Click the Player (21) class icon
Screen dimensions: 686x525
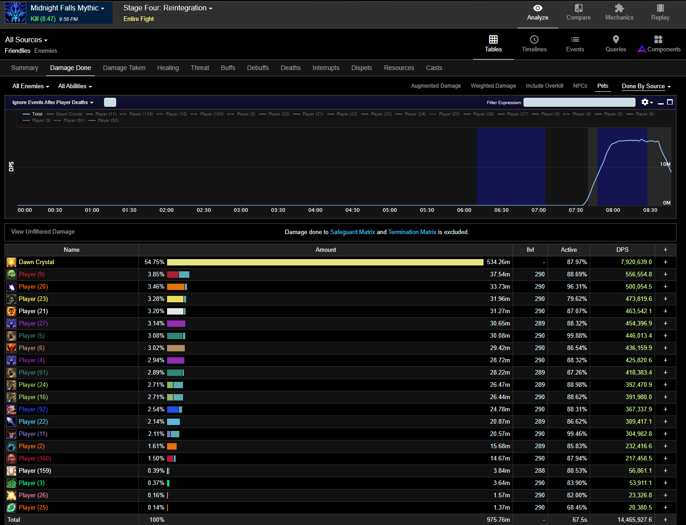point(11,311)
